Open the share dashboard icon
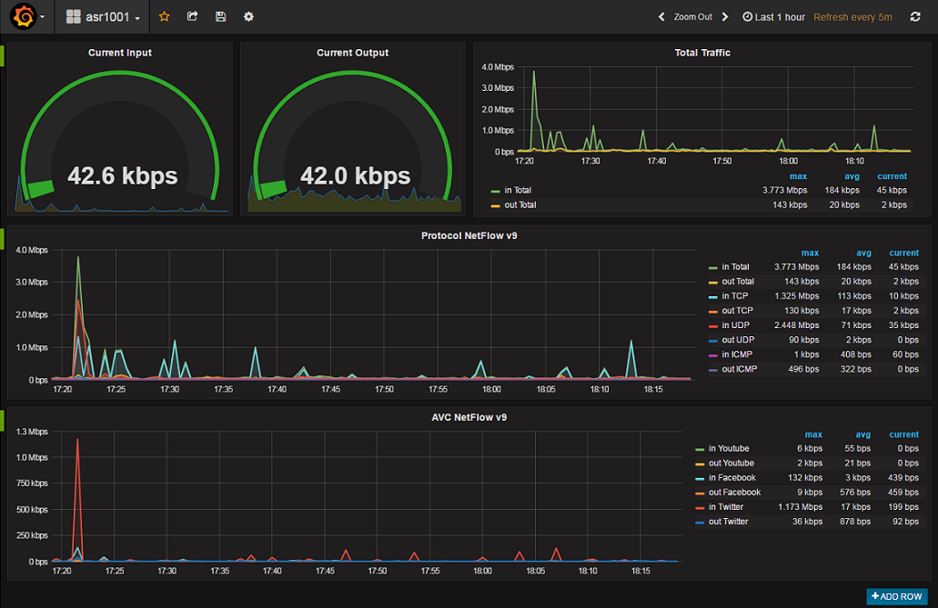Viewport: 938px width, 608px height. pos(192,16)
